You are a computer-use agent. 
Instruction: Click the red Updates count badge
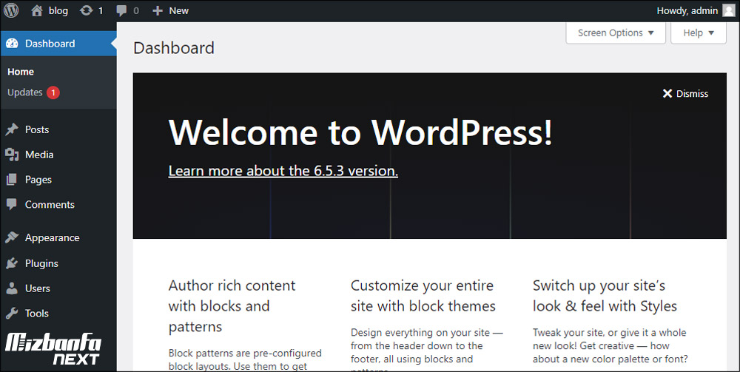point(53,92)
